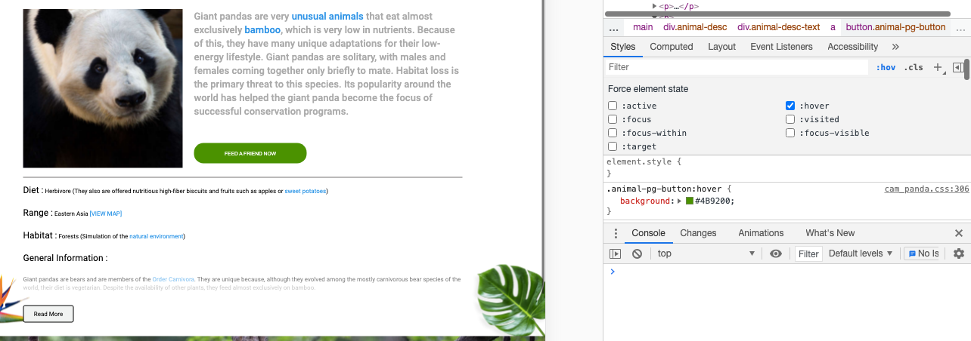Create a live expression with the eye icon
The width and height of the screenshot is (971, 341).
(x=775, y=253)
